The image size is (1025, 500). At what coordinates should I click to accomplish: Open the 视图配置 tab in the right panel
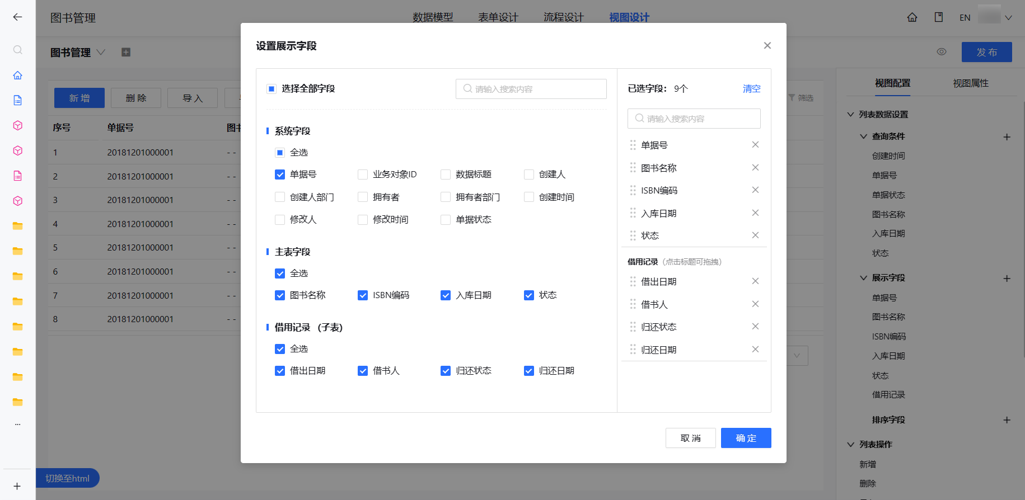click(x=893, y=83)
